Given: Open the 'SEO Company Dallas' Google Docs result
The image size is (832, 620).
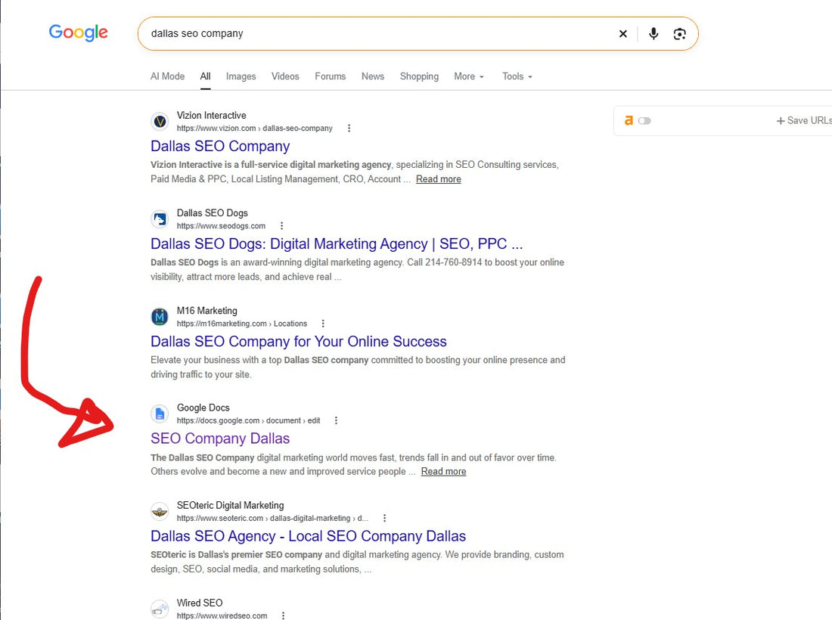Looking at the screenshot, I should pyautogui.click(x=220, y=439).
